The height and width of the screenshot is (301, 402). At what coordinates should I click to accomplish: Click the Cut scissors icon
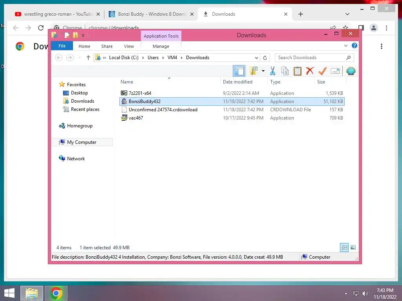[x=272, y=71]
